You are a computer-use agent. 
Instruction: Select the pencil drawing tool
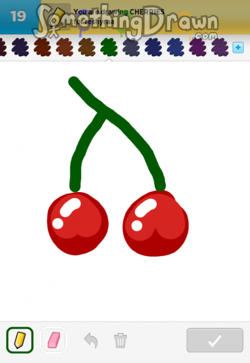click(x=20, y=340)
